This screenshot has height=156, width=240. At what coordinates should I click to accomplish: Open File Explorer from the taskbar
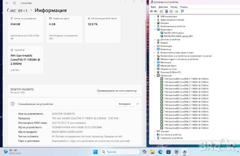click(152, 152)
